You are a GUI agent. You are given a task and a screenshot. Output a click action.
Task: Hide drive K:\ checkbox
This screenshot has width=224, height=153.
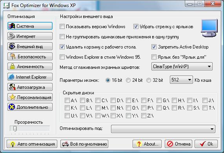(x=67, y=108)
